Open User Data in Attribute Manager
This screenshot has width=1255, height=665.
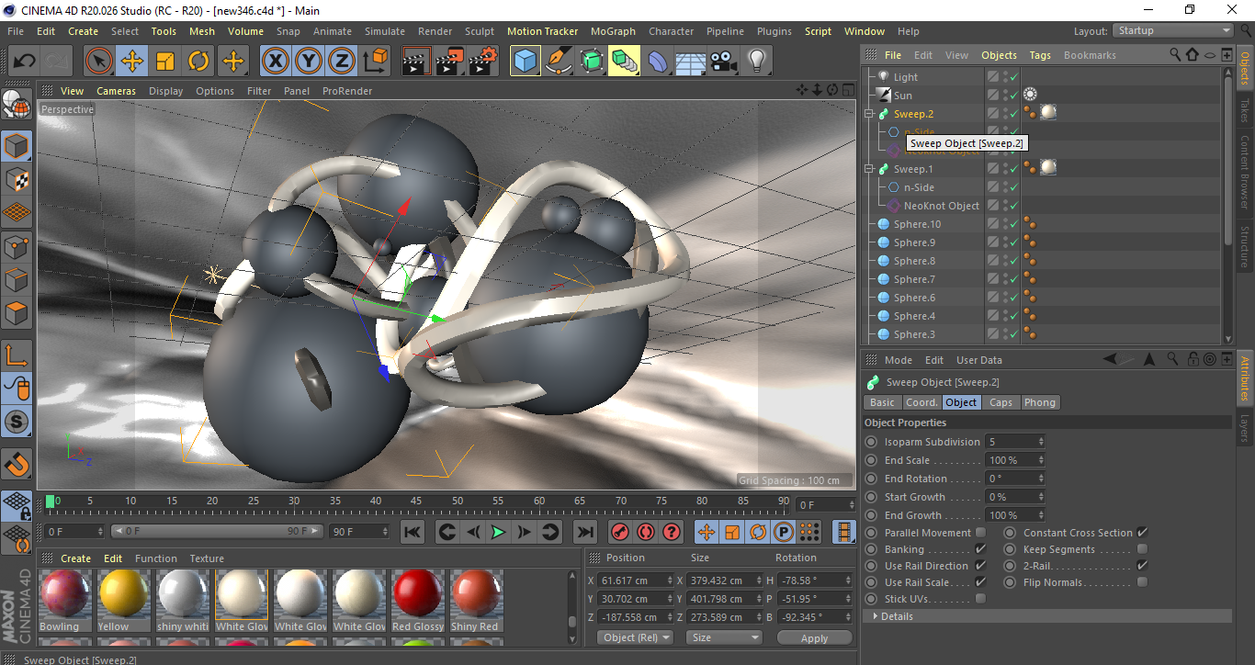point(979,360)
